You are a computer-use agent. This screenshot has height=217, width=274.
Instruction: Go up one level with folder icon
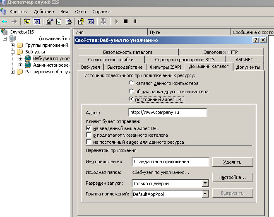tap(27, 22)
